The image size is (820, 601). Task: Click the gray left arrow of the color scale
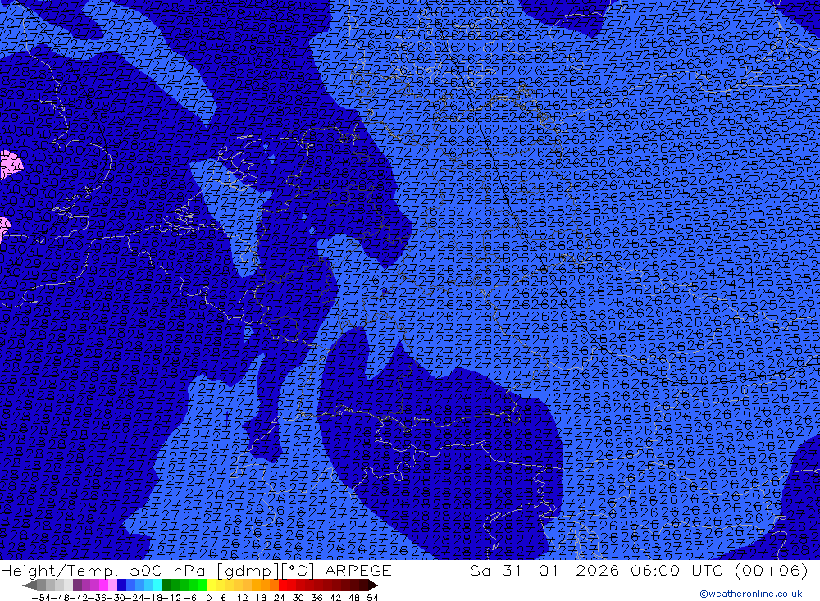pyautogui.click(x=30, y=585)
